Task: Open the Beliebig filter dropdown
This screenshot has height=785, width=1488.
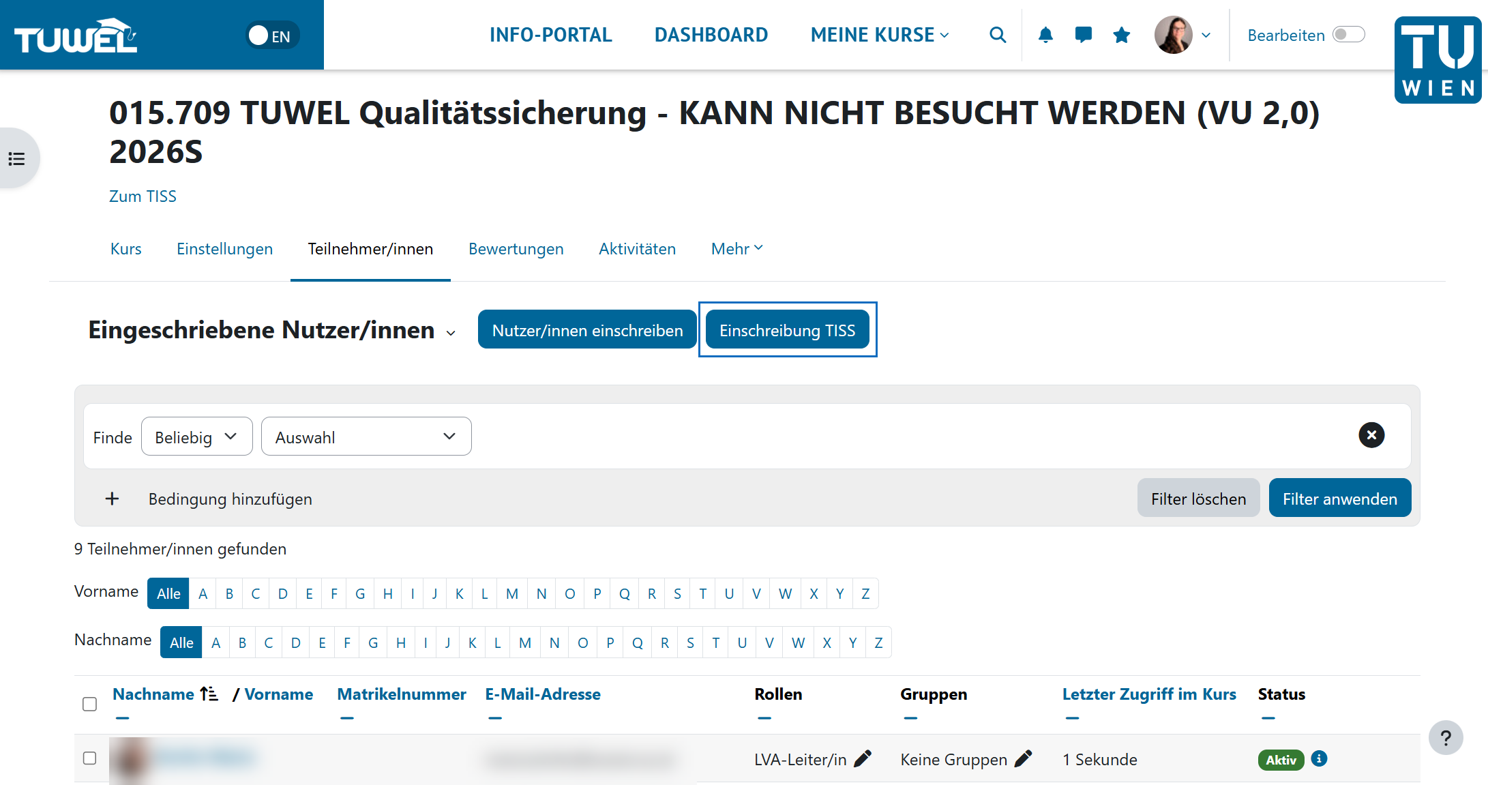Action: [196, 436]
